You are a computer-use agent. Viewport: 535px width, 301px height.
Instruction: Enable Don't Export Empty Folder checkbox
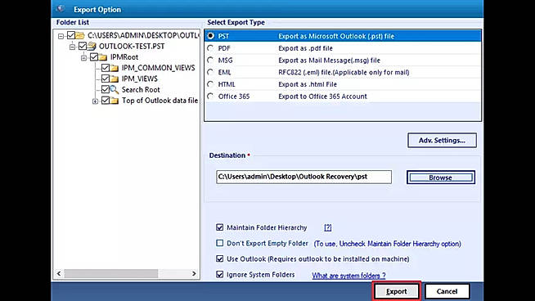click(220, 243)
